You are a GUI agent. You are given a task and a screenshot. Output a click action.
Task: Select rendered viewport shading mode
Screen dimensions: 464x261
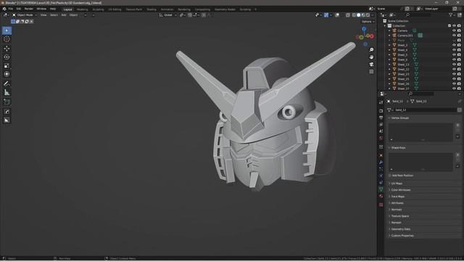[x=368, y=14]
